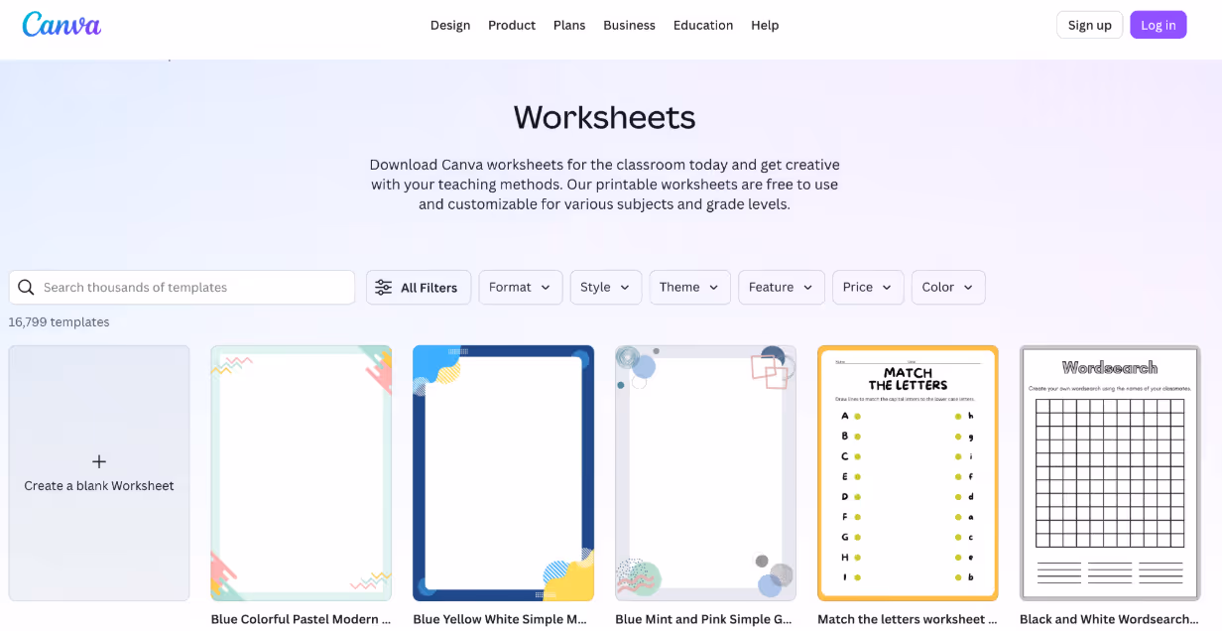Open the Business menu
1222x631 pixels.
(x=629, y=25)
